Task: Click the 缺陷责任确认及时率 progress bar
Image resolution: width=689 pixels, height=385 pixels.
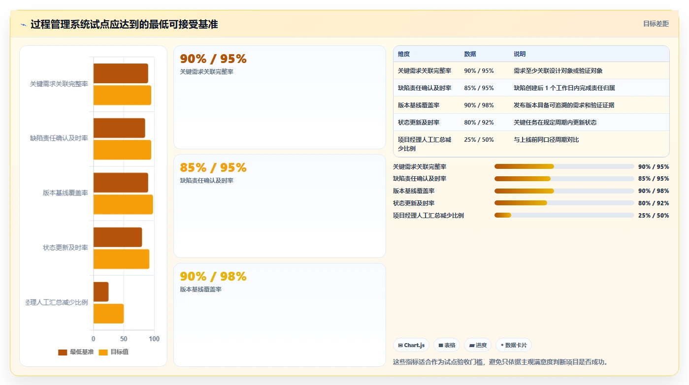Action: click(564, 179)
